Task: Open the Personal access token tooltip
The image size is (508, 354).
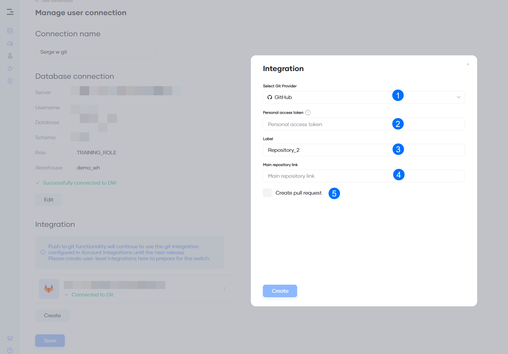Action: [308, 112]
